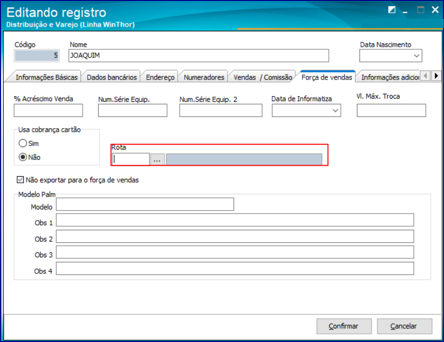Open the Data de Informatiza dropdown

pyautogui.click(x=335, y=110)
